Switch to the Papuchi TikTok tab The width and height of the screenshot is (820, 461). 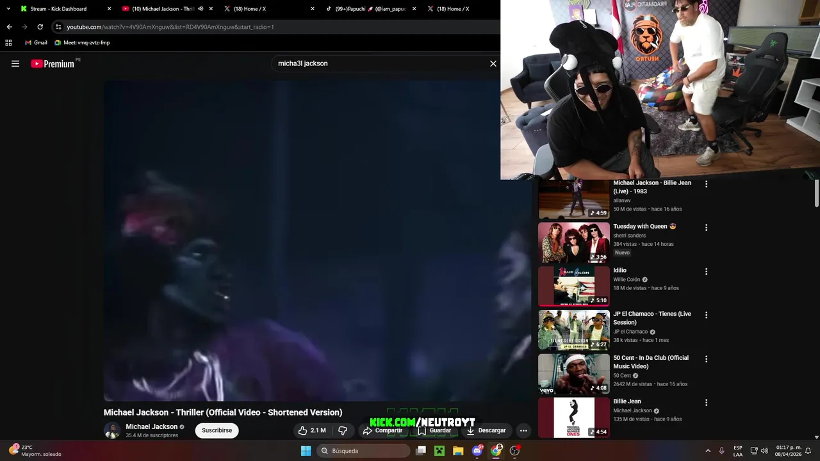point(370,9)
